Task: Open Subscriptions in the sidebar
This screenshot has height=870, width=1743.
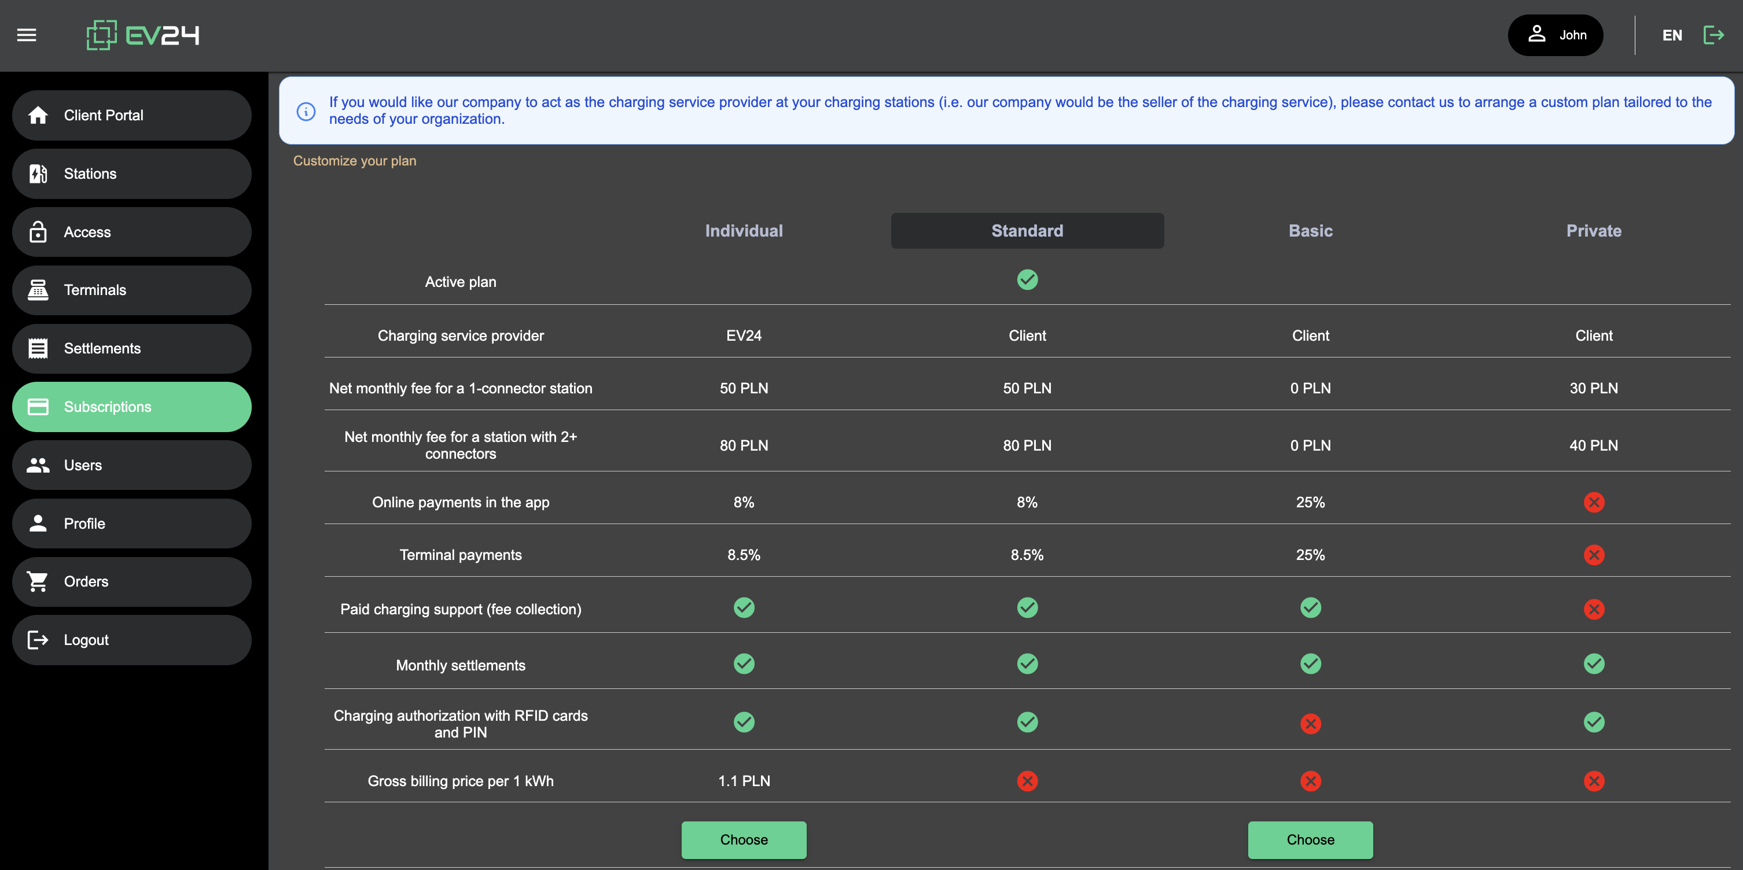Action: coord(131,407)
